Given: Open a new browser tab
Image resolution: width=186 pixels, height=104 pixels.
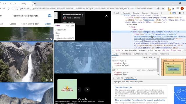Looking at the screenshot, I should tap(35, 3).
